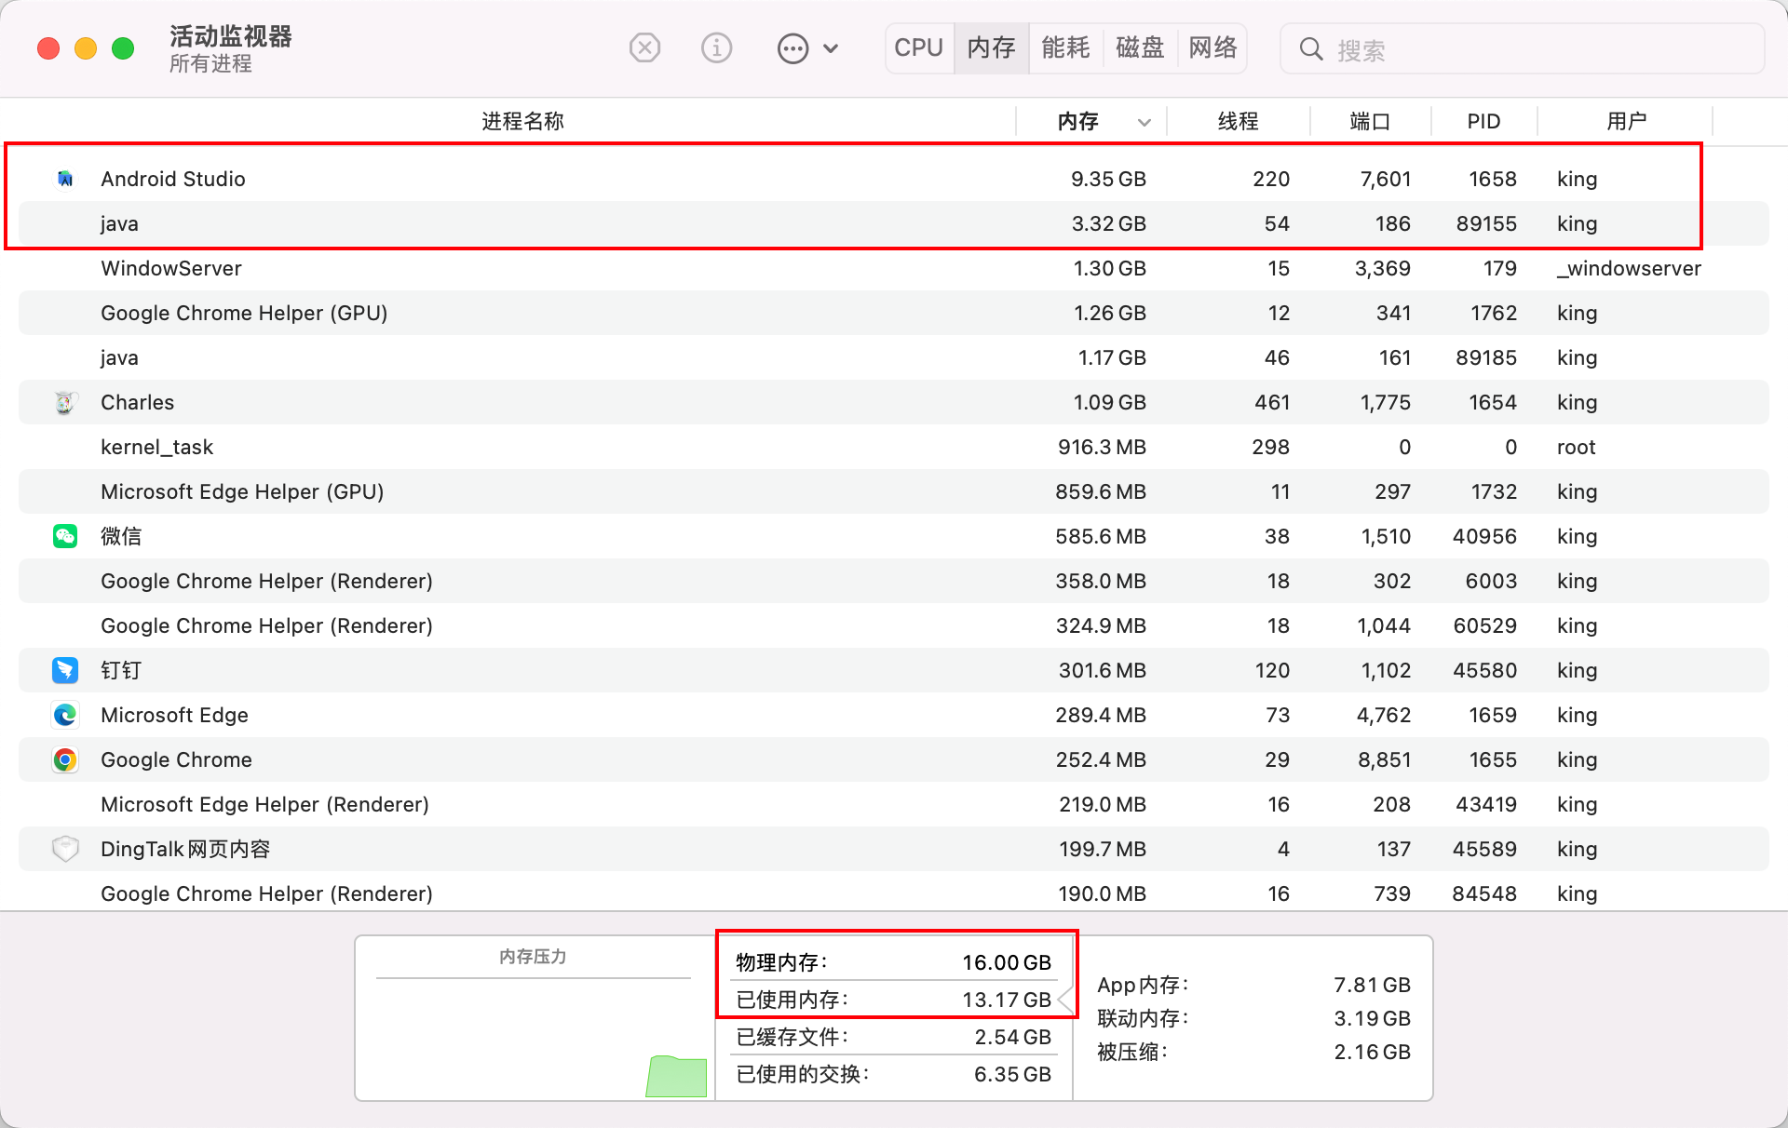The height and width of the screenshot is (1128, 1788).
Task: Expand the actions dropdown chevron
Action: pyautogui.click(x=832, y=48)
